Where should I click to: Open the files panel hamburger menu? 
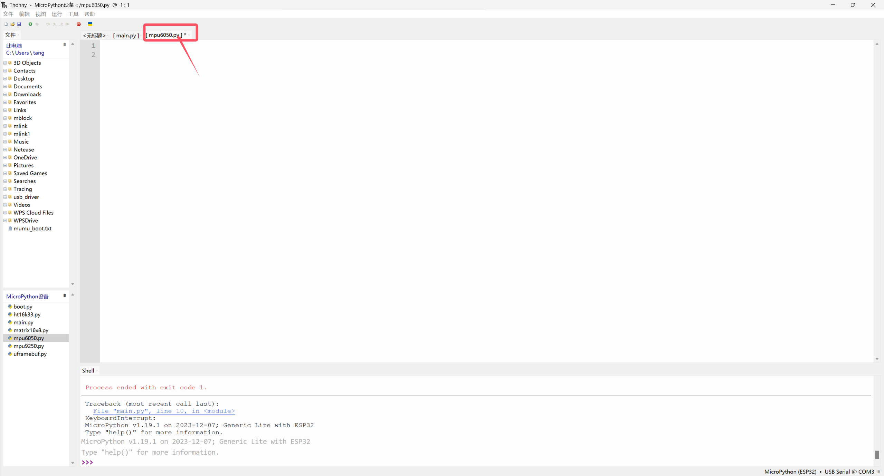65,45
